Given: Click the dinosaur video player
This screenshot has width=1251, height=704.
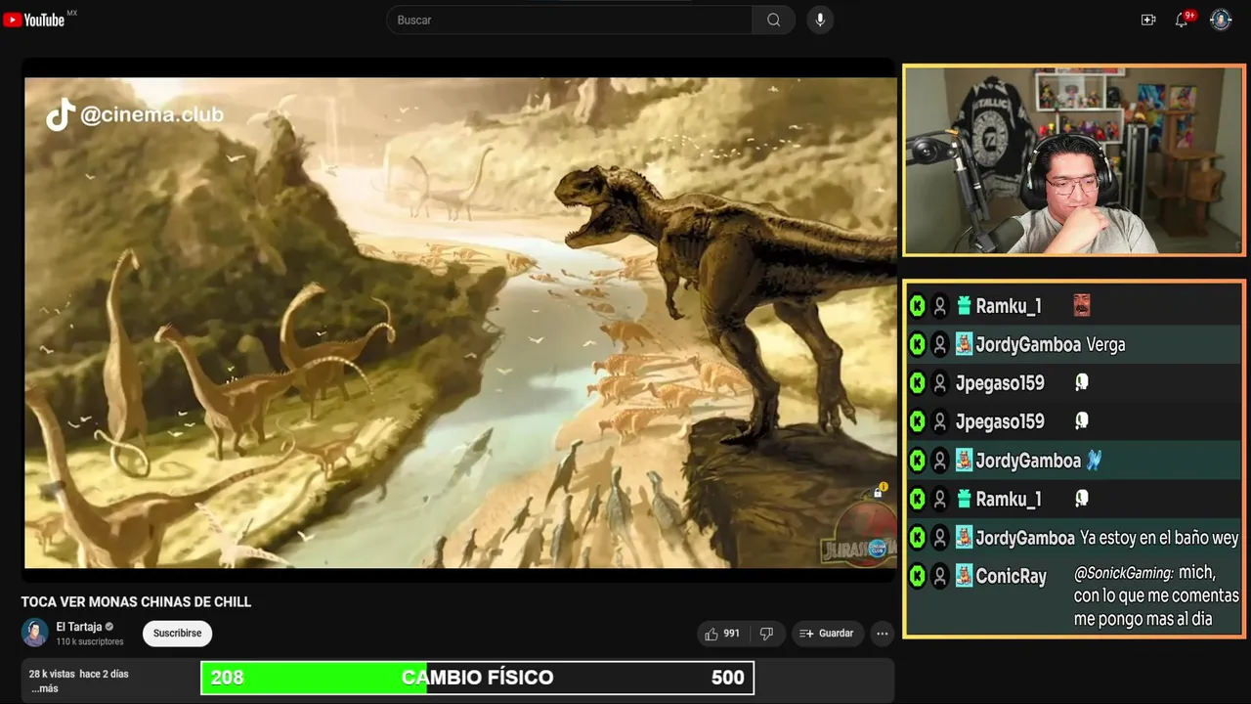Looking at the screenshot, I should [x=459, y=321].
